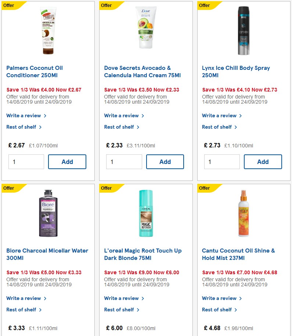Screen dimensions: 292x336
Task: Add Palmers Coconut Oil Conditioner to basket
Action: [67, 162]
